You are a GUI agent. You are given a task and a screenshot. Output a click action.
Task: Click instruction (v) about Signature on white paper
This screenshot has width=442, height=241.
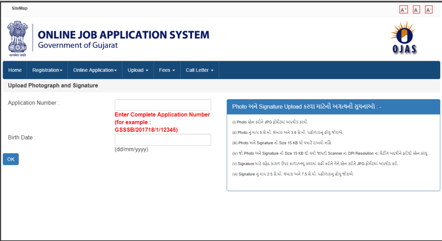click(x=315, y=164)
